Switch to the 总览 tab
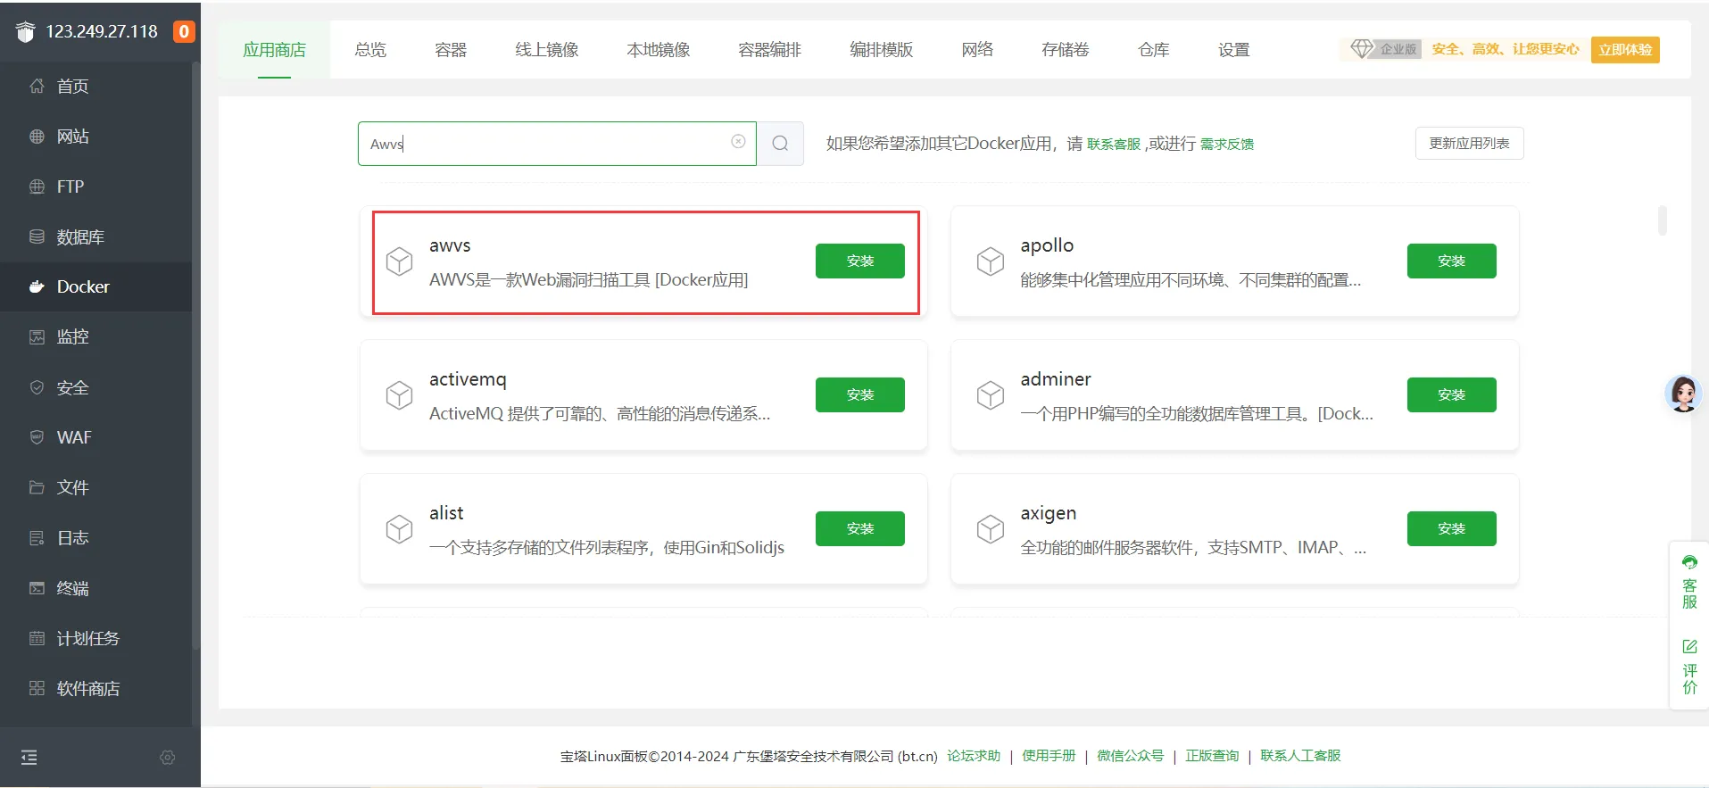 tap(370, 50)
